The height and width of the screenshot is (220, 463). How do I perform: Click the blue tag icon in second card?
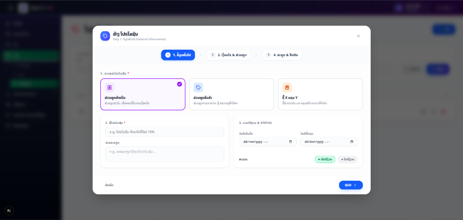tap(198, 87)
